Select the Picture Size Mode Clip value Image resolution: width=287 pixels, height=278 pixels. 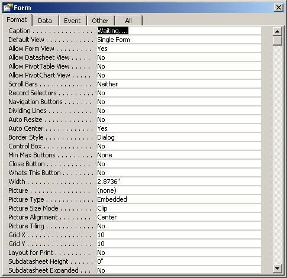click(179, 208)
